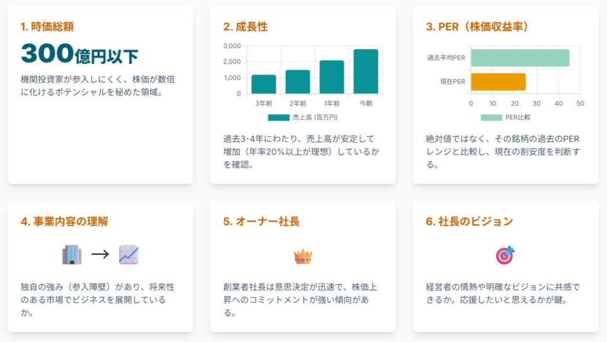
Task: Click the large 300億円以下 figure
Action: (x=79, y=54)
